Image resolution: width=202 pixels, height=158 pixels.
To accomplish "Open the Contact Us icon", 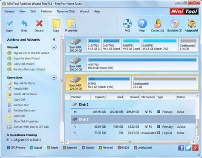I will pyautogui.click(x=158, y=23).
